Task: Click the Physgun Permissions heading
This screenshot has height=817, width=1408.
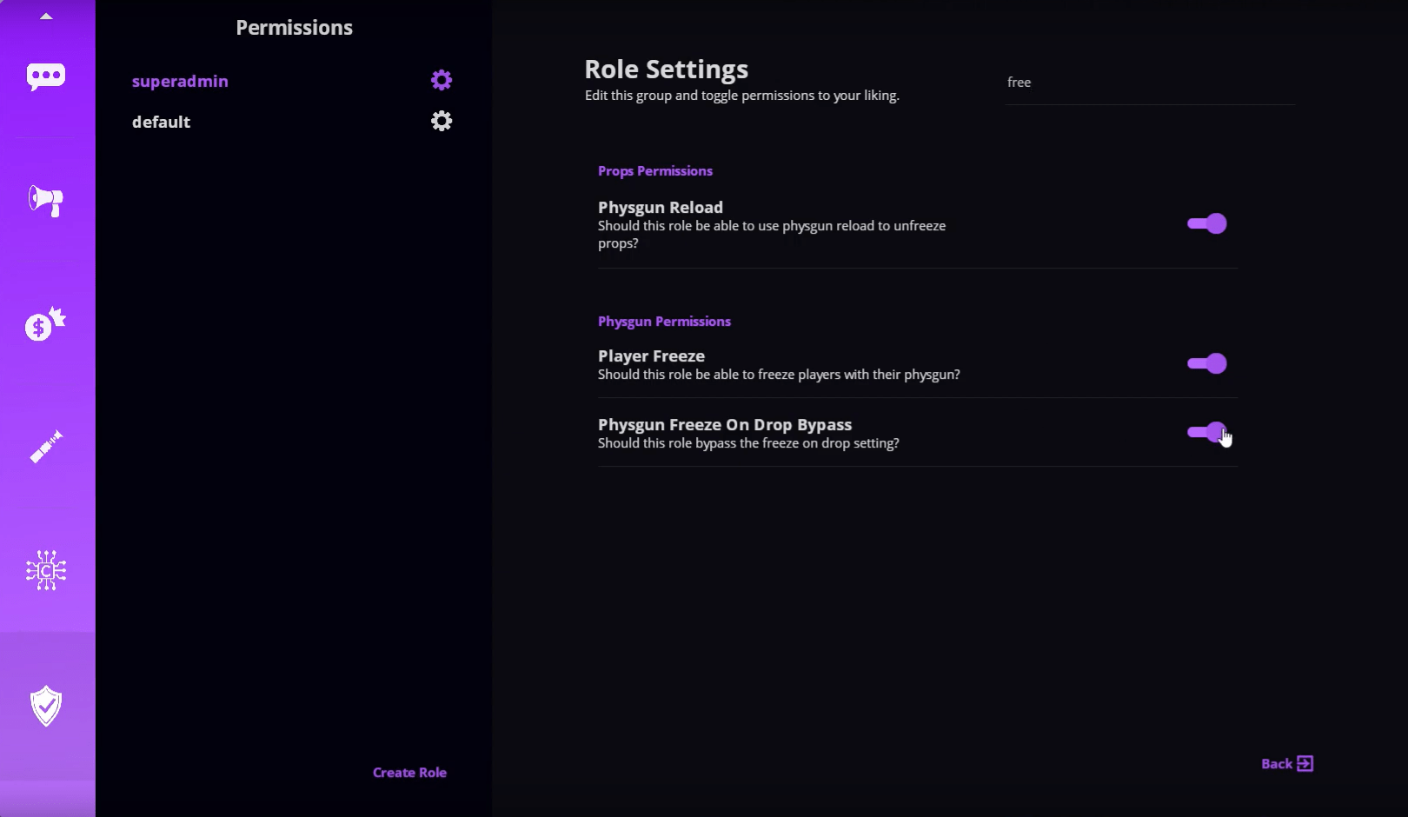Action: tap(664, 322)
